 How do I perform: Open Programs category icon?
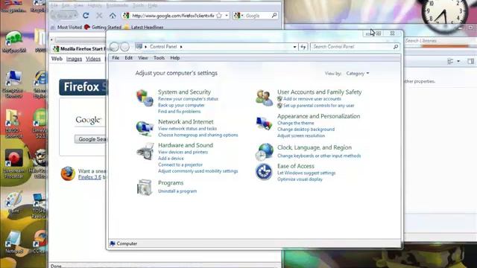[145, 187]
